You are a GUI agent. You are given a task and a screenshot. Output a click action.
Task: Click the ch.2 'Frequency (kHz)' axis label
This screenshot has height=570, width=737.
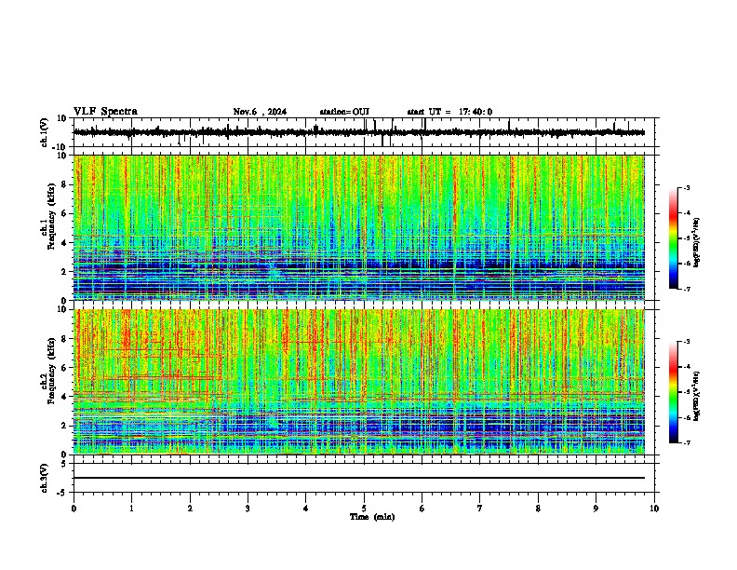click(x=51, y=371)
